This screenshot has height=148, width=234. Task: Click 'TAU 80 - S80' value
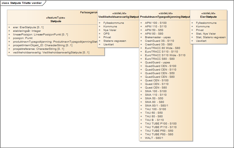[154, 116]
